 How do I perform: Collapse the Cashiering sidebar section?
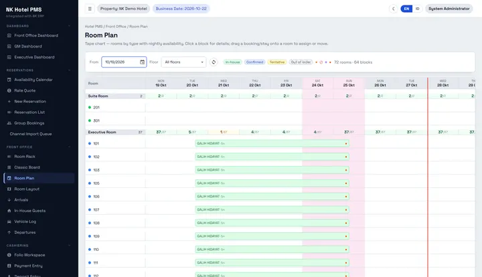coord(69,246)
